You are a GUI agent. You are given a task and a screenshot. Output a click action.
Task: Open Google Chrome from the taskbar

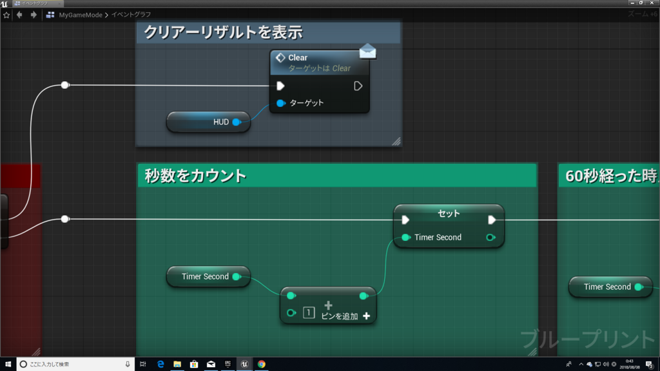pos(262,365)
